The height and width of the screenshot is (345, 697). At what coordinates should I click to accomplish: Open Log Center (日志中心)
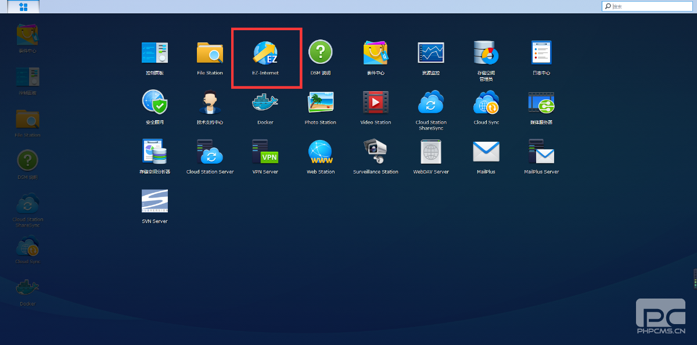point(541,53)
